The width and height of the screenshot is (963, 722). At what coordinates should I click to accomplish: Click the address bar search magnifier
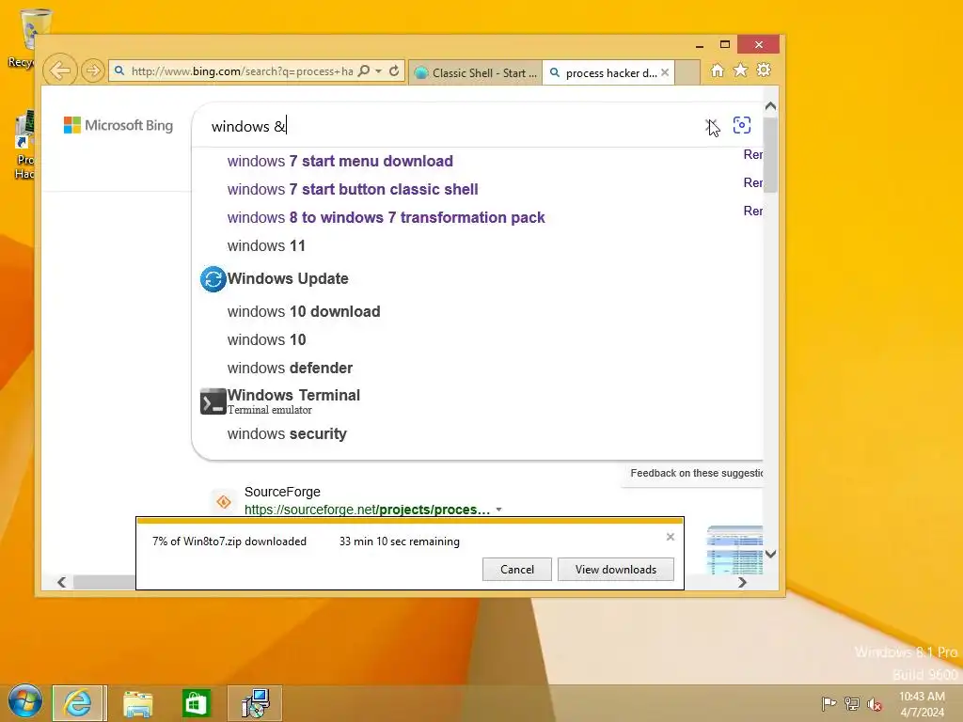(x=364, y=71)
